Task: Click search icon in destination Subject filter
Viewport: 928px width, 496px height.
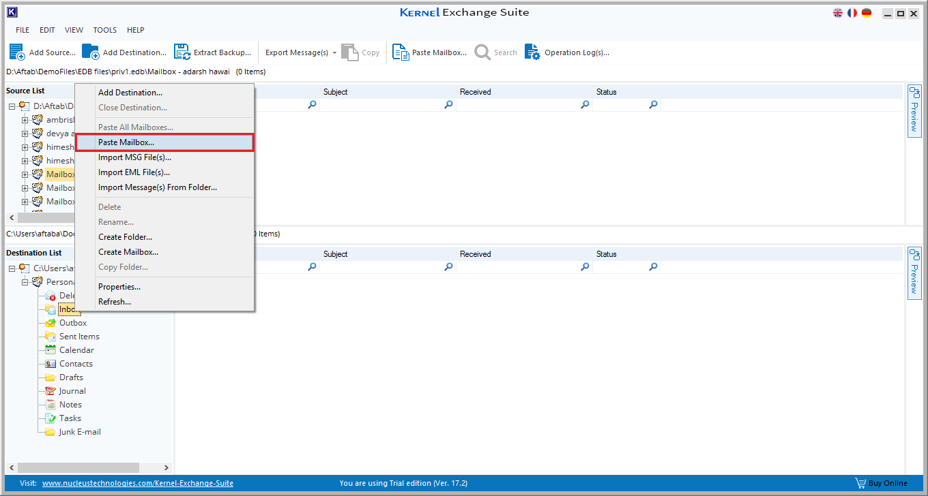Action: pyautogui.click(x=449, y=267)
